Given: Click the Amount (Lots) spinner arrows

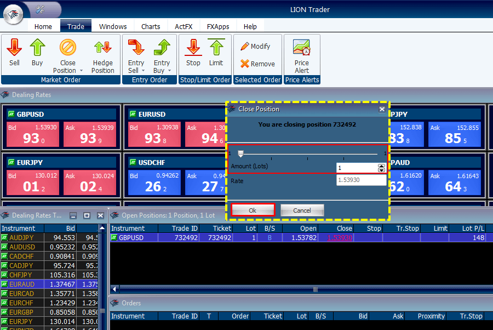Looking at the screenshot, I should point(381,168).
